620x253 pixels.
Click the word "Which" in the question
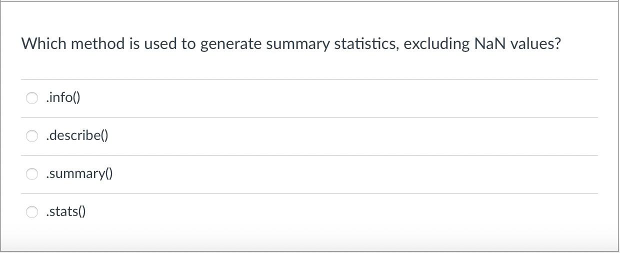pos(43,44)
